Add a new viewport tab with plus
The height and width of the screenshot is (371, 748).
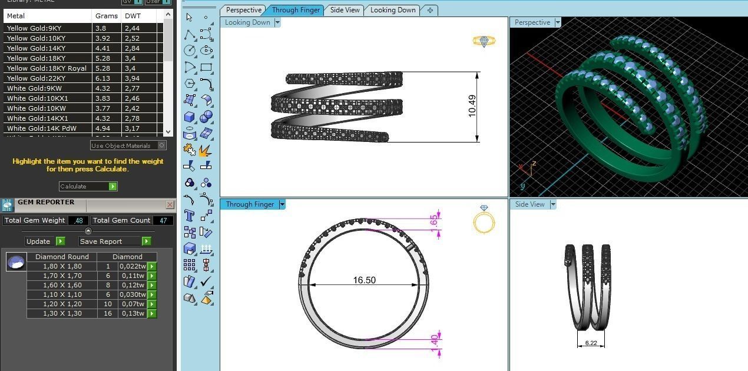430,10
